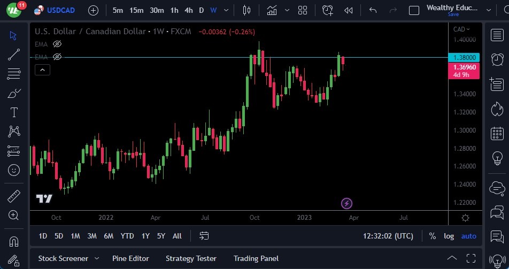The image size is (509, 269).
Task: Expand the layout options chevron
Action: pyautogui.click(x=489, y=10)
